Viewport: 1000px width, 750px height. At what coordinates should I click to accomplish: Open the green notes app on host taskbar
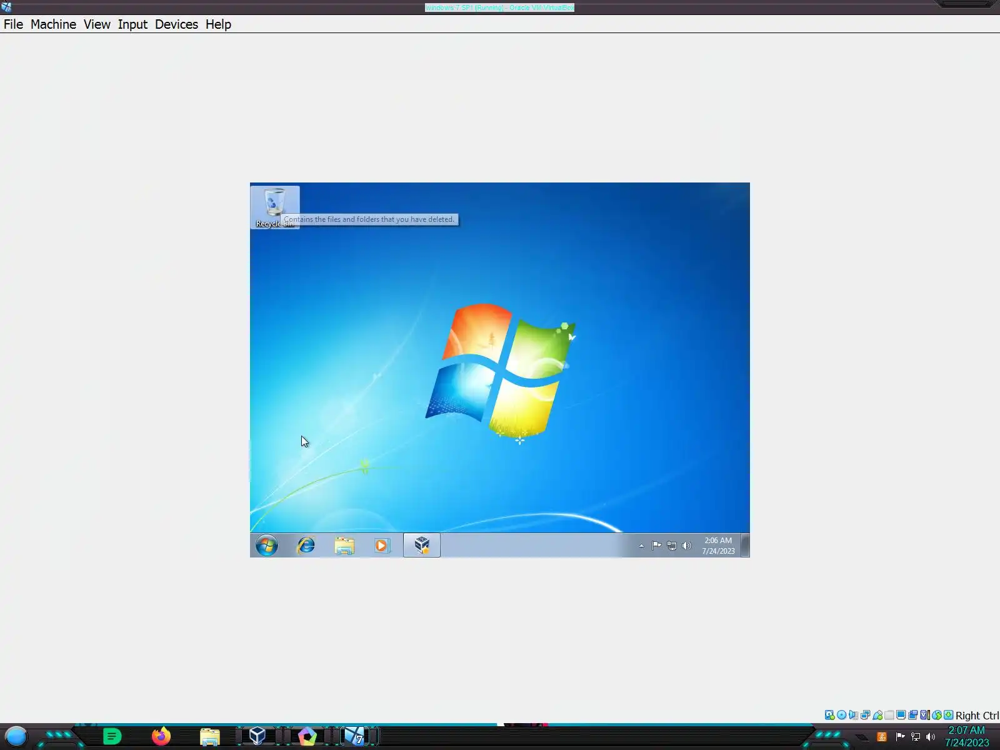click(112, 737)
